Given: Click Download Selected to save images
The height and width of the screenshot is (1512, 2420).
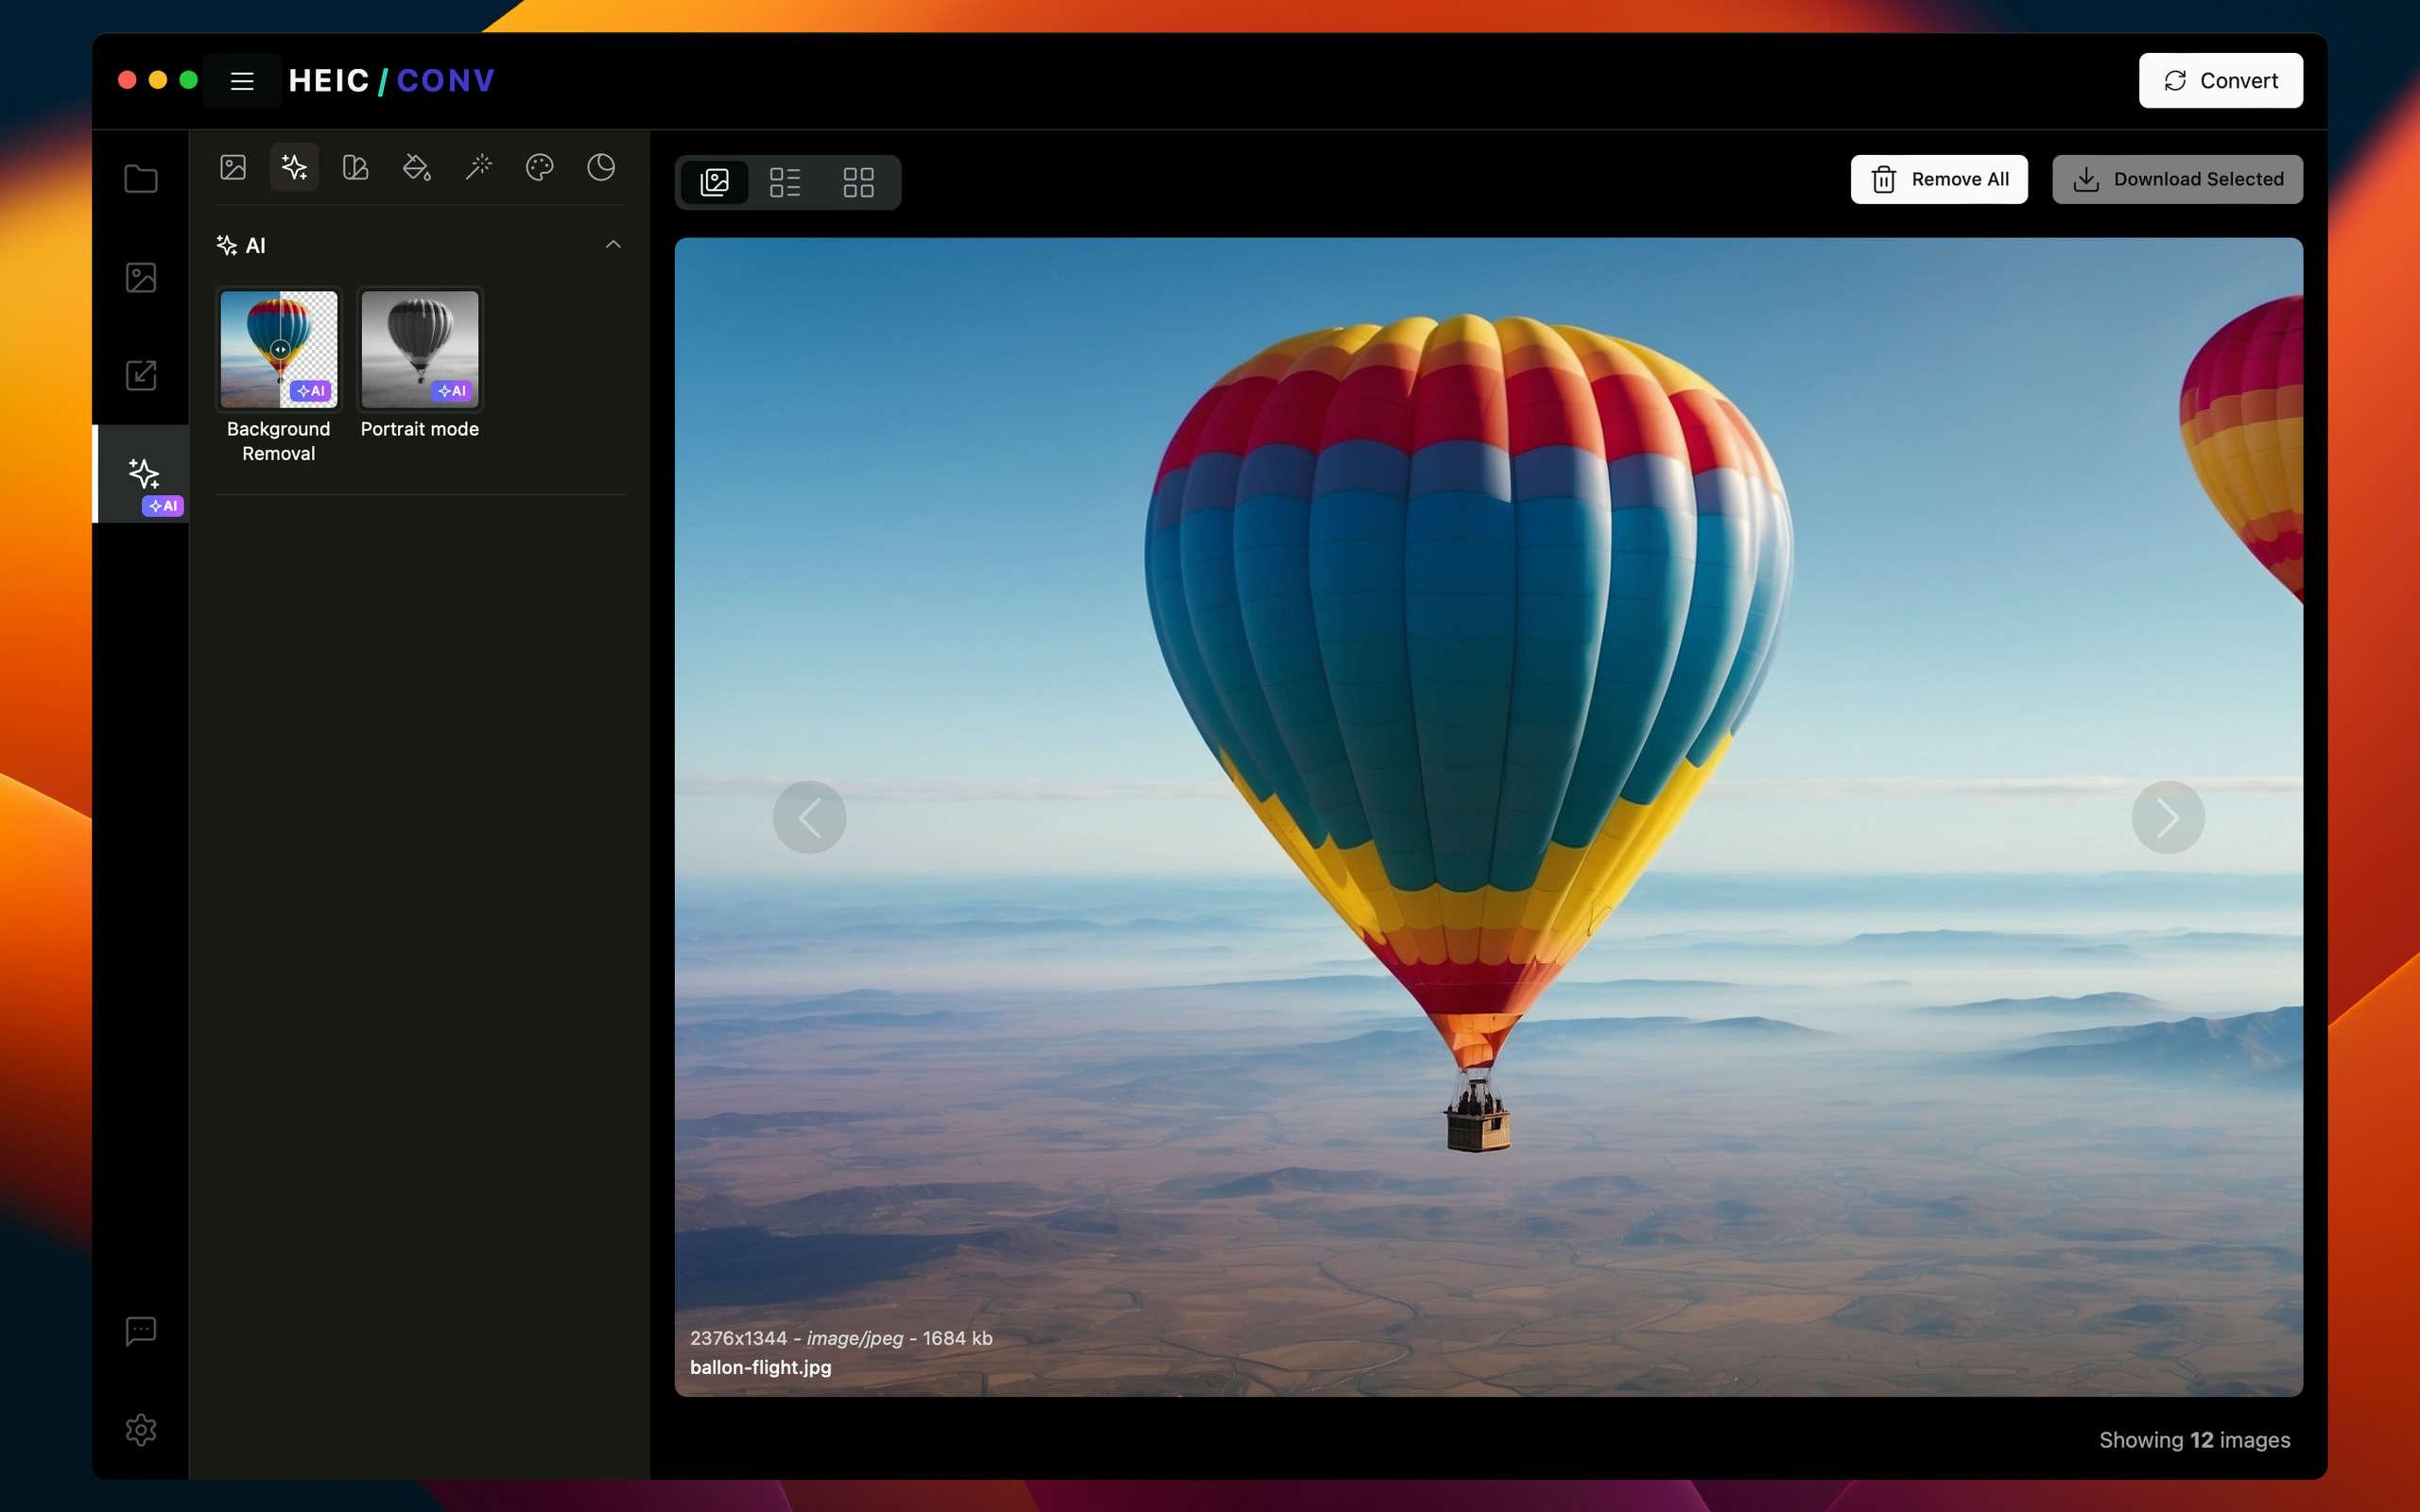Looking at the screenshot, I should coord(2178,178).
